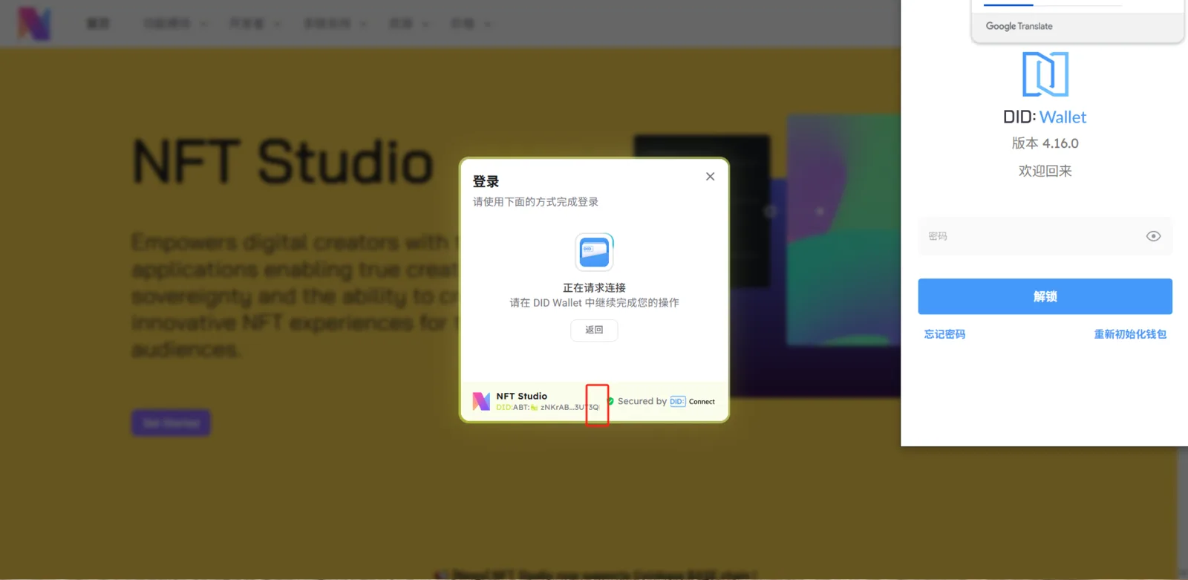Click the blue 解锁 unlock button
The height and width of the screenshot is (580, 1188).
click(x=1045, y=296)
